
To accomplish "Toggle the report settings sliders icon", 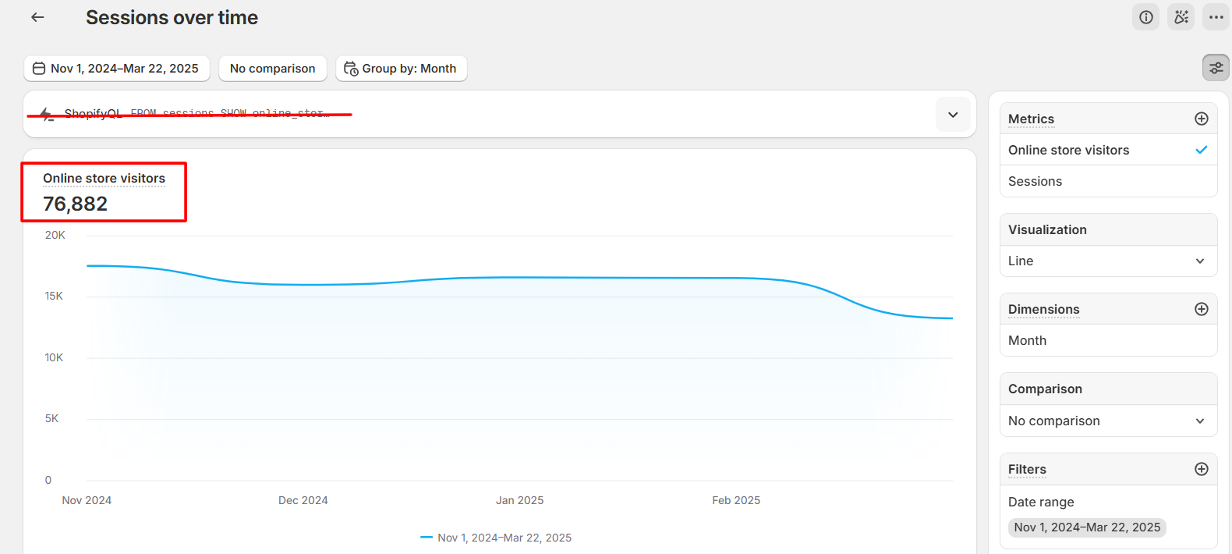I will [1216, 69].
